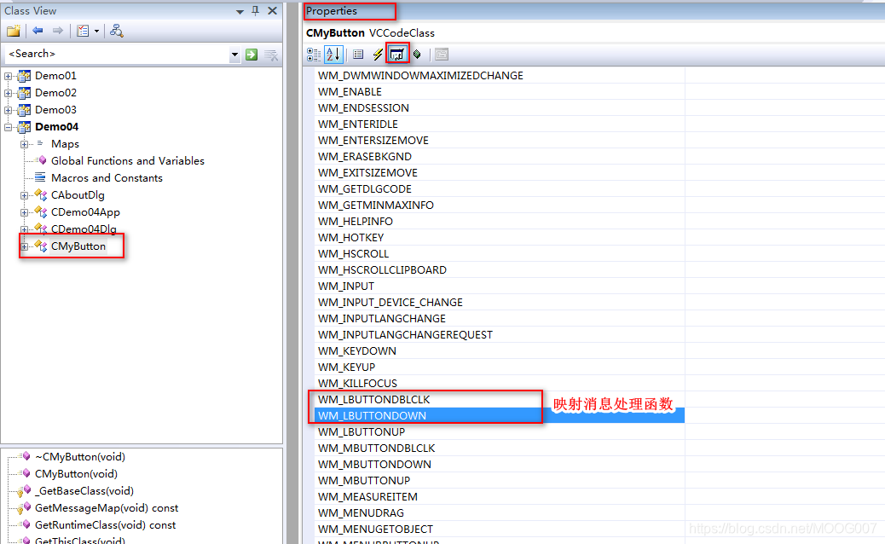Click the WM_LBUTTONDBLCLK message row
Screen dimensions: 885x544
pyautogui.click(x=500, y=400)
